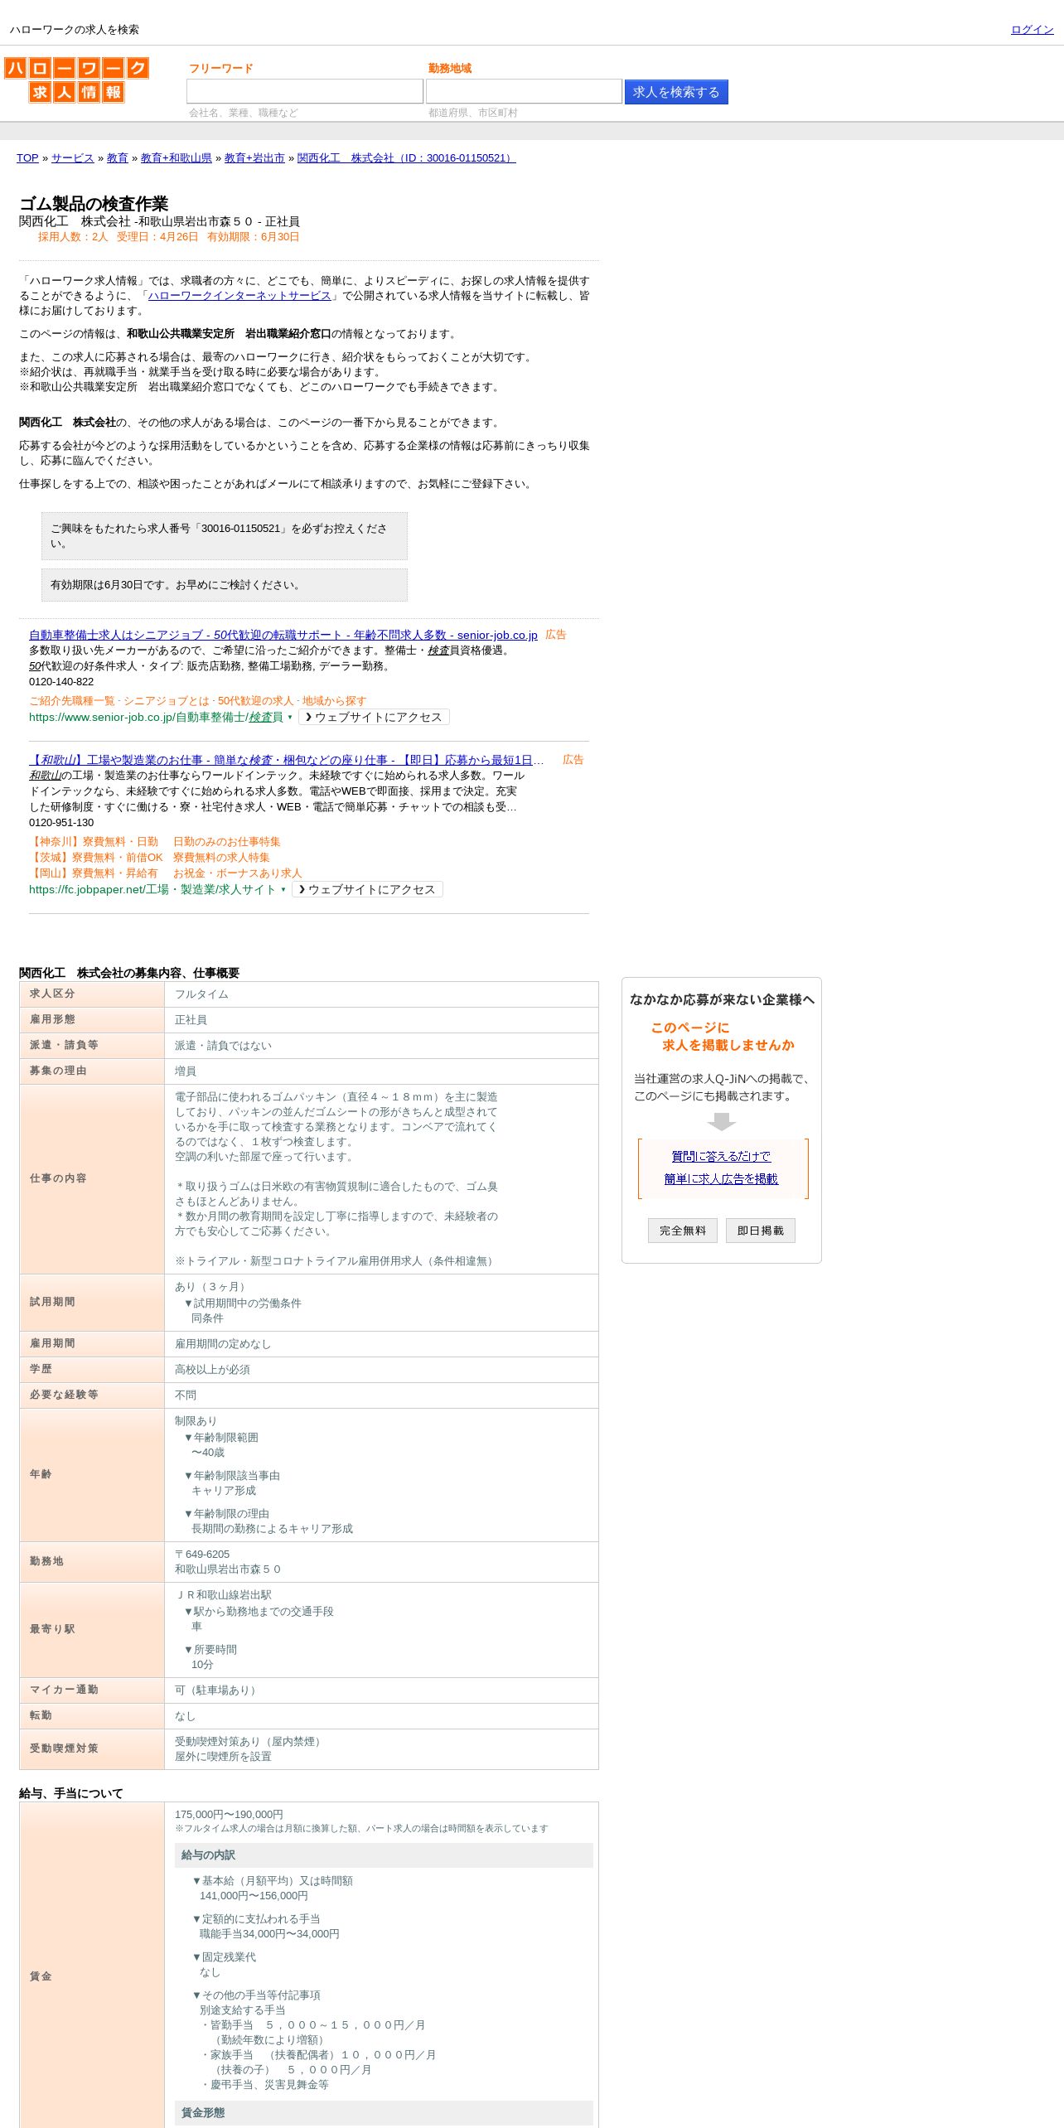Viewport: 1064px width, 2128px height.
Task: Open the 関西化工 株式会社 ID breadcrumb link
Action: tap(406, 158)
